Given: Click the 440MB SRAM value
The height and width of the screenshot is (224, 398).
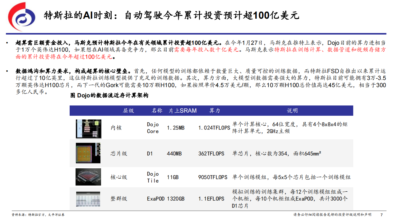Looking at the screenshot, I should pyautogui.click(x=174, y=154).
